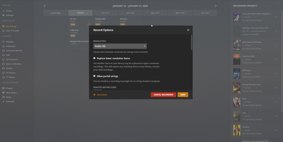Grab reorder handle for The Late Show
Viewport: 283px width, 142px height.
(x=276, y=17)
